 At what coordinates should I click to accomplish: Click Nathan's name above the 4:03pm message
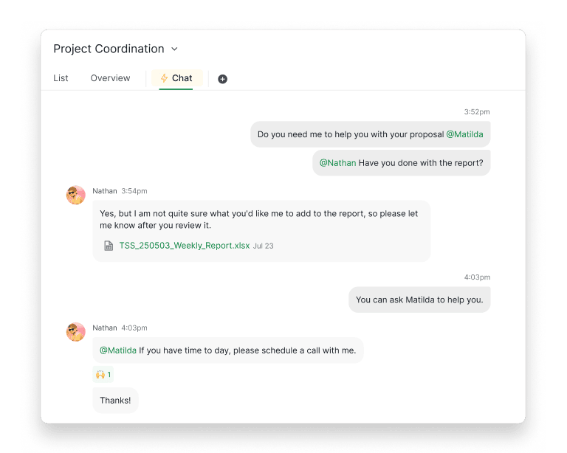click(x=105, y=328)
